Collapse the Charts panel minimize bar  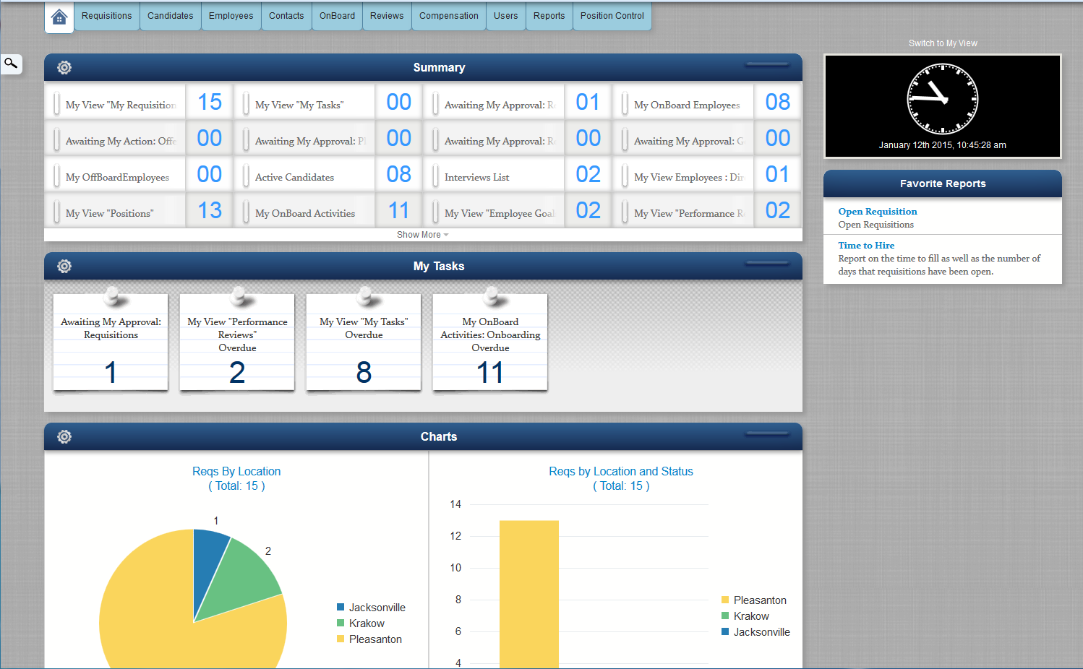click(x=767, y=433)
